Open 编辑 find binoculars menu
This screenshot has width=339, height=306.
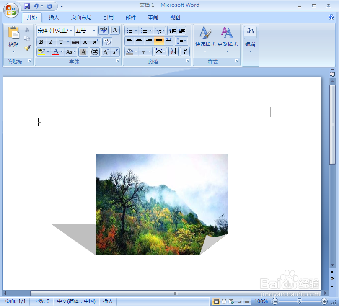click(250, 39)
